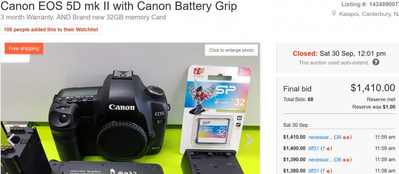Click the auto-extend help question mark icon
The height and width of the screenshot is (174, 399).
pyautogui.click(x=375, y=62)
